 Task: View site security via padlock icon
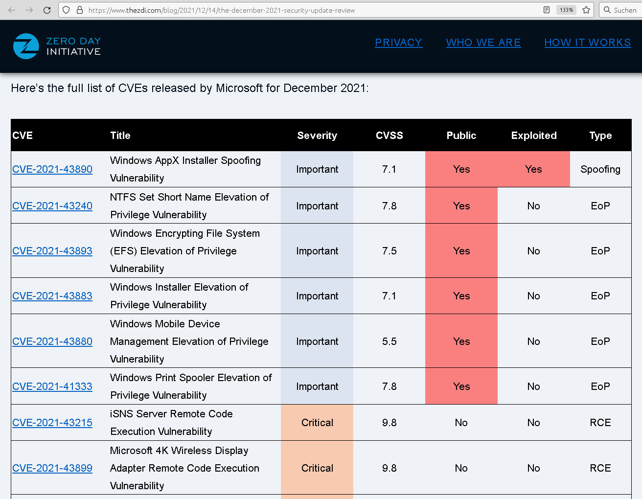[x=80, y=10]
